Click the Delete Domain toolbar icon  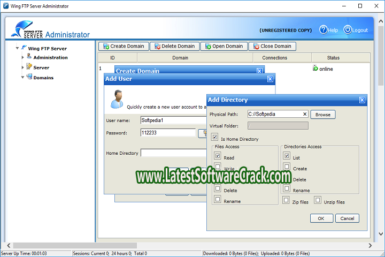click(156, 47)
